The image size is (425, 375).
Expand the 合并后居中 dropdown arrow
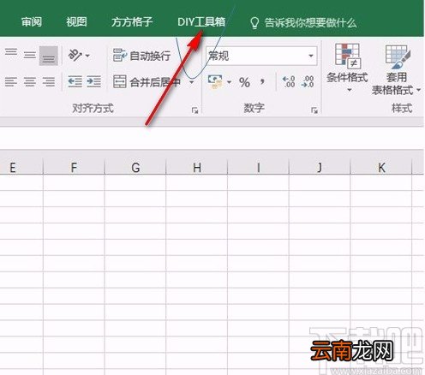192,82
